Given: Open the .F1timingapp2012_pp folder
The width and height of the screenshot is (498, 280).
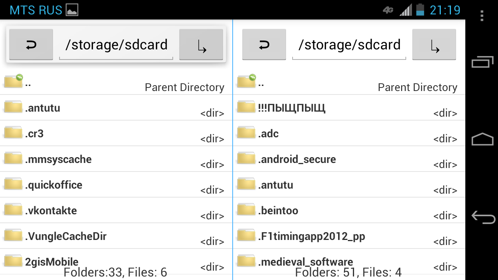Looking at the screenshot, I should pos(349,236).
